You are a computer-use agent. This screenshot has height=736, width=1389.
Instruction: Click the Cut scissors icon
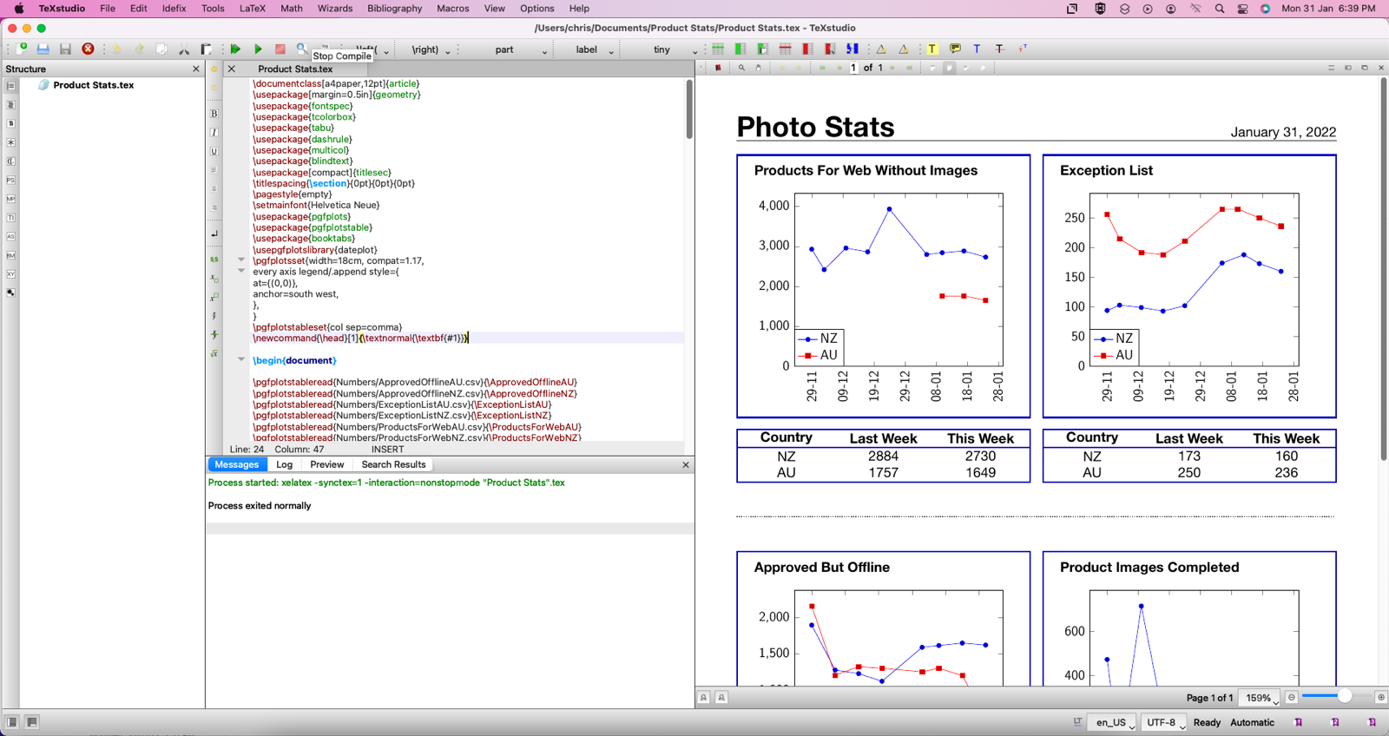[183, 49]
